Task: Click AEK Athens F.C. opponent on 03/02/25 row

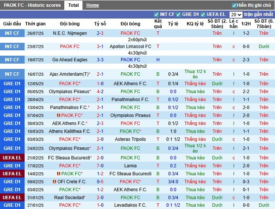Action: coord(130,190)
